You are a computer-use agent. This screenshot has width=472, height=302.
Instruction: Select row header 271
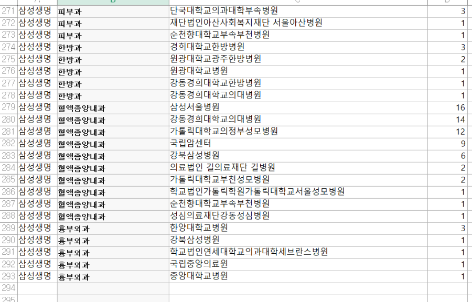click(x=8, y=11)
